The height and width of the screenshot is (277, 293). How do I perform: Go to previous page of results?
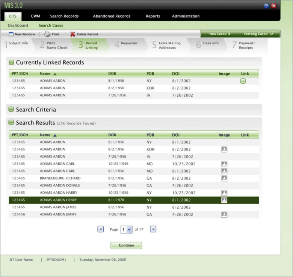pyautogui.click(x=101, y=229)
